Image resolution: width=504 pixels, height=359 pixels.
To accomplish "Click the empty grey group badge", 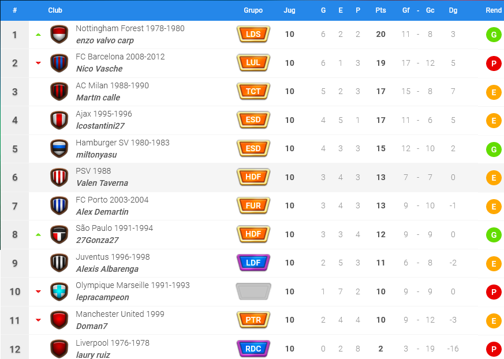I will coord(253,291).
